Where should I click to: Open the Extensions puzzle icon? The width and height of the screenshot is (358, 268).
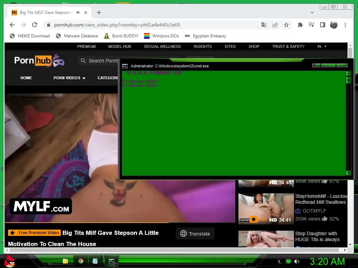point(300,25)
